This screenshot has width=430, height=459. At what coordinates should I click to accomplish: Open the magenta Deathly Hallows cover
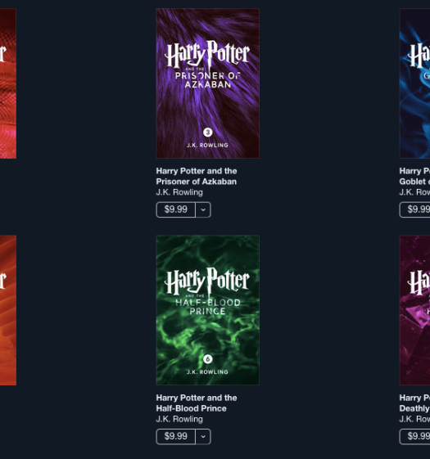[x=414, y=310]
